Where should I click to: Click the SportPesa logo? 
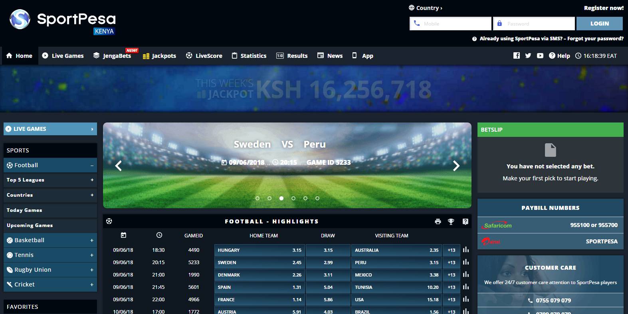coord(63,21)
